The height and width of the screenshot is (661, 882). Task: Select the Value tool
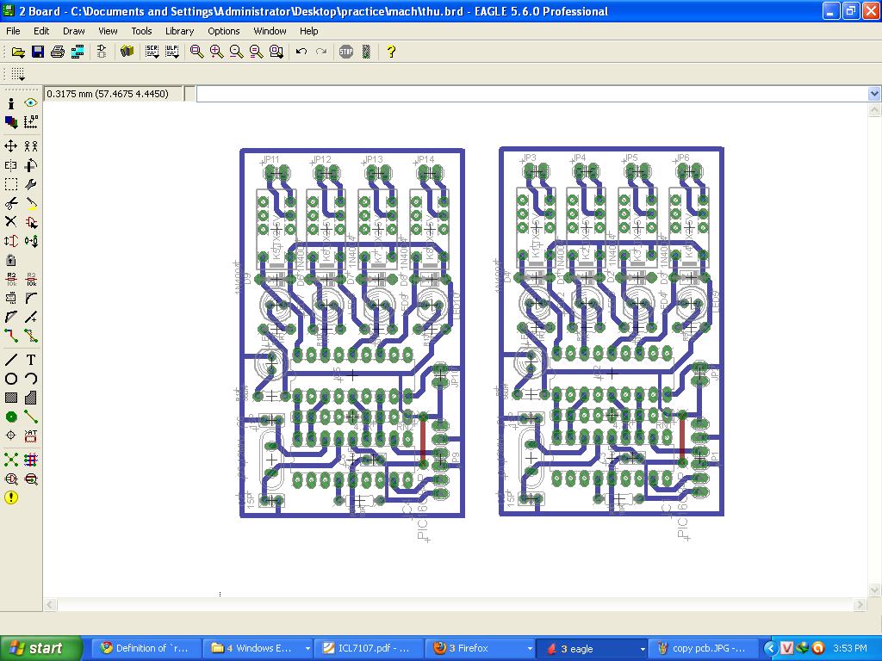[x=31, y=279]
